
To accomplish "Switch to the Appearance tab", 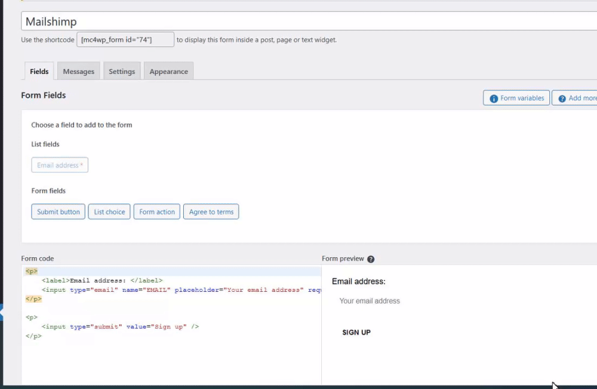I will pos(169,71).
